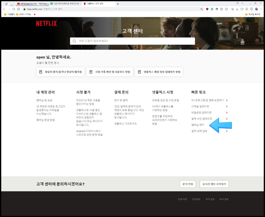Open 새로운 로그인이 발생했다는 이메일 link

51,110
